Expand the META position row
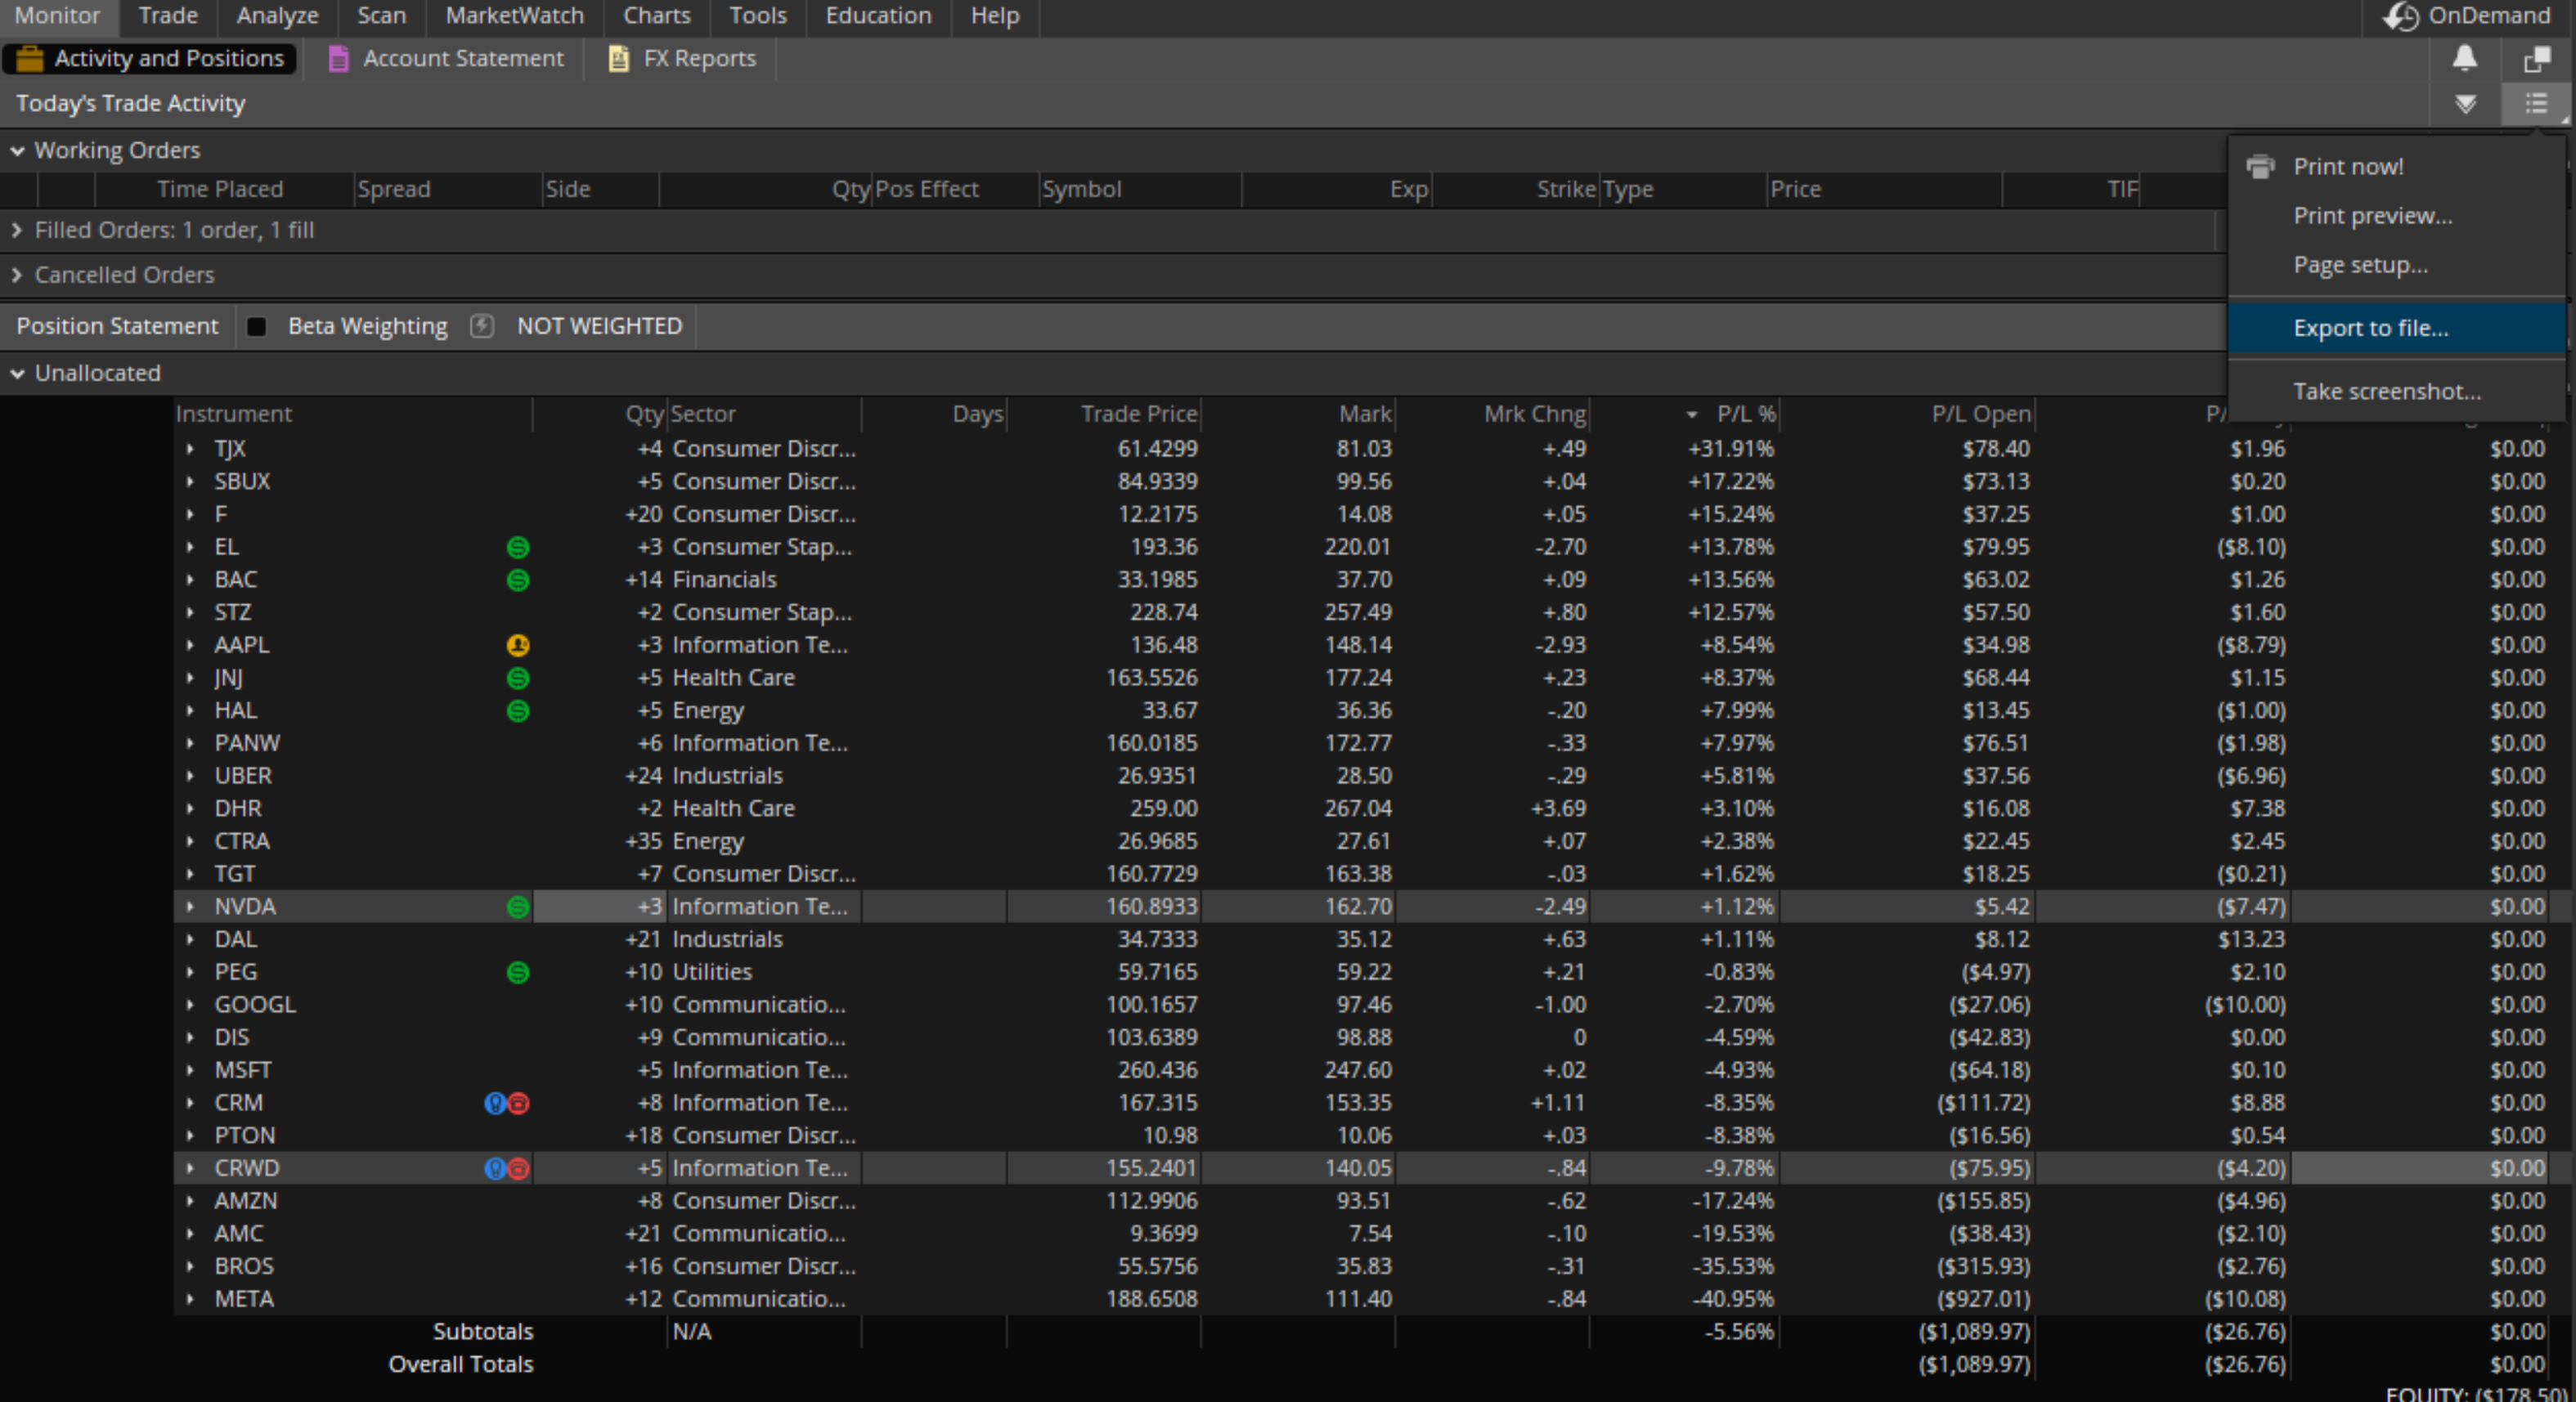This screenshot has width=2576, height=1402. [x=190, y=1299]
